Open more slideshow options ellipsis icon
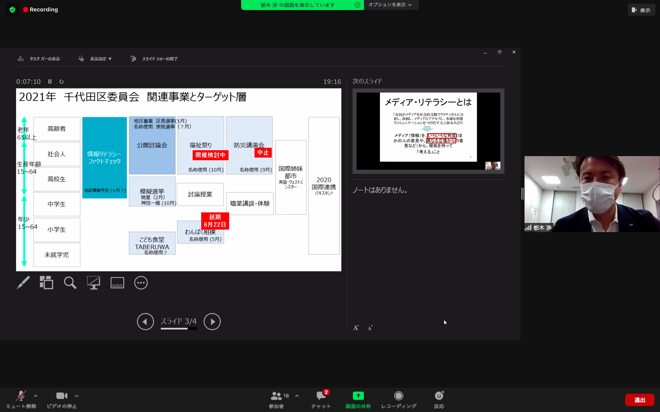The width and height of the screenshot is (660, 412). [141, 283]
